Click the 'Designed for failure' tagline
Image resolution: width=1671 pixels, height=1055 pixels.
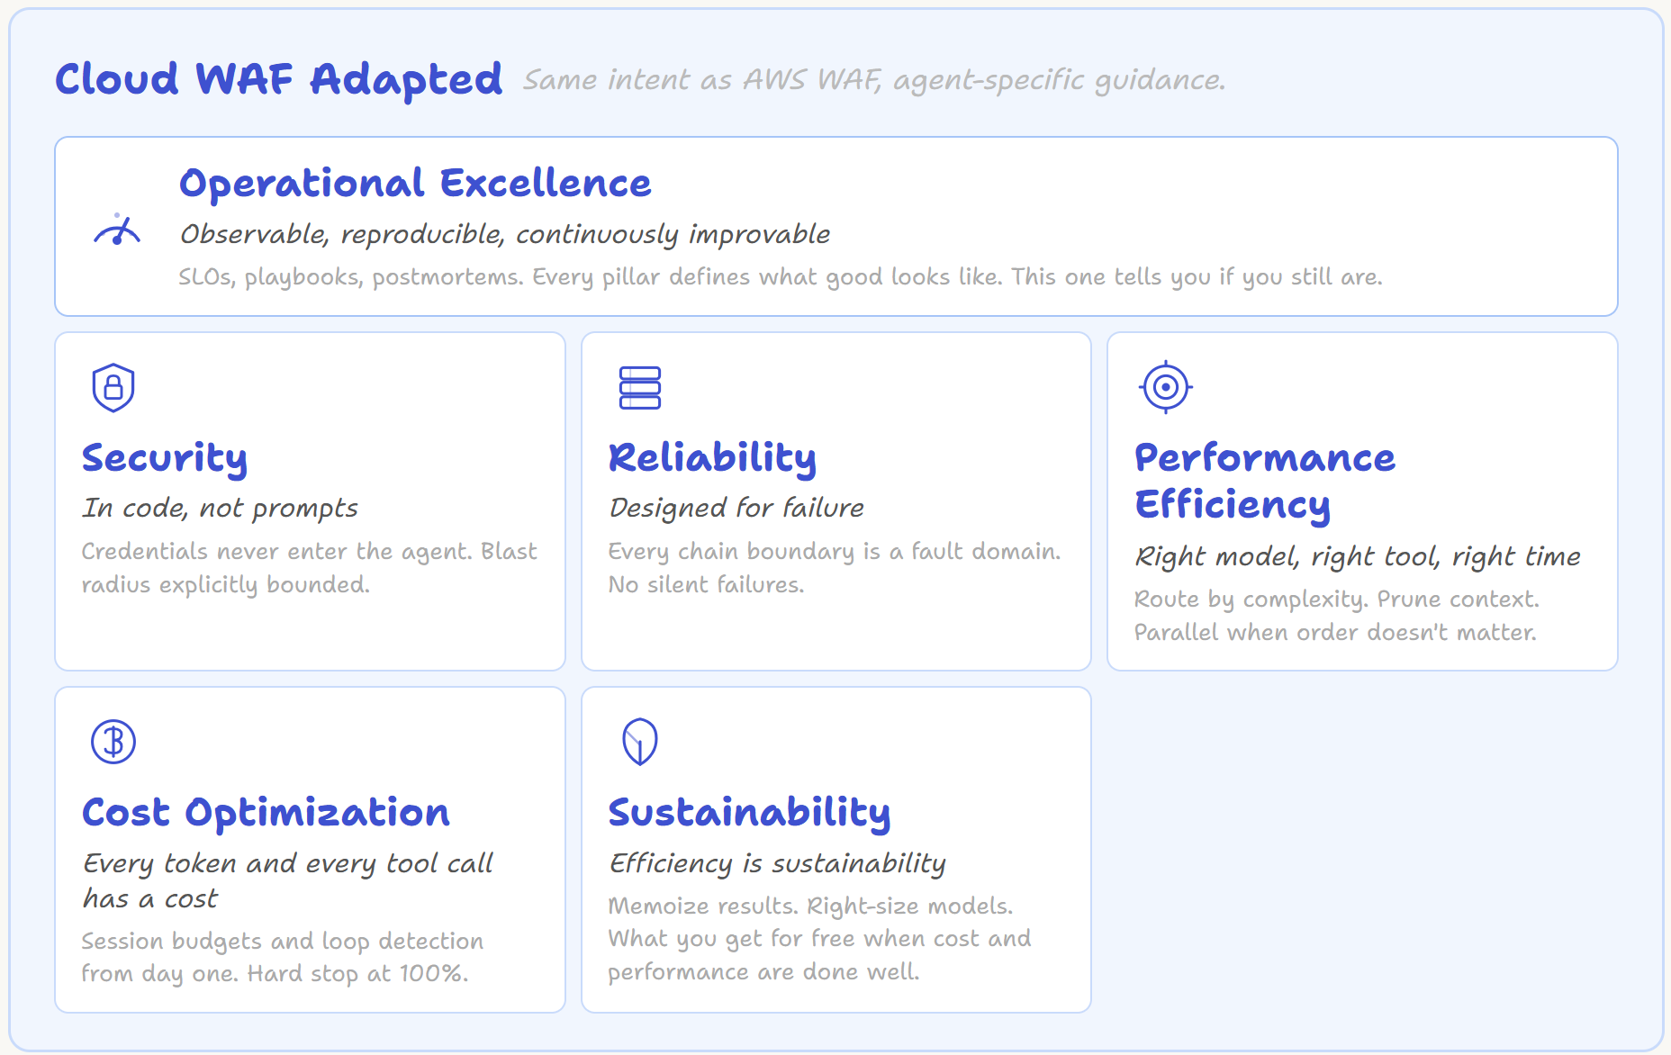pyautogui.click(x=736, y=509)
